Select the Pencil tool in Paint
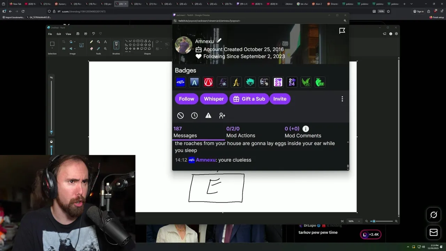This screenshot has width=446, height=251. pos(91,42)
